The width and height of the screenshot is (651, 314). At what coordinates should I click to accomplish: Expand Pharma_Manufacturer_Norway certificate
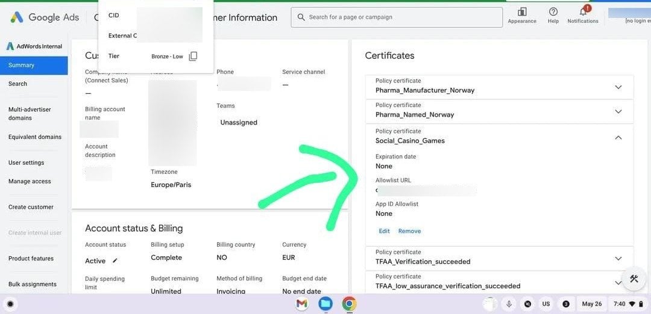coord(618,87)
